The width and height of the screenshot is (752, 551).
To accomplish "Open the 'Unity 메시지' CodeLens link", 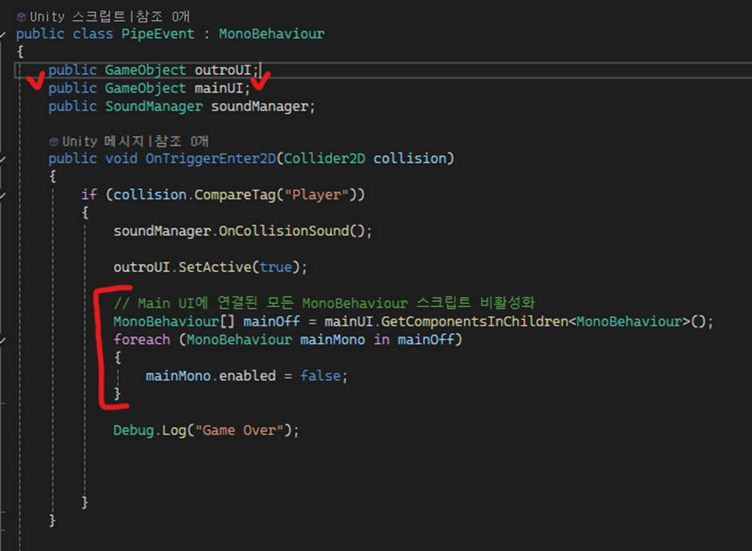I will point(103,141).
